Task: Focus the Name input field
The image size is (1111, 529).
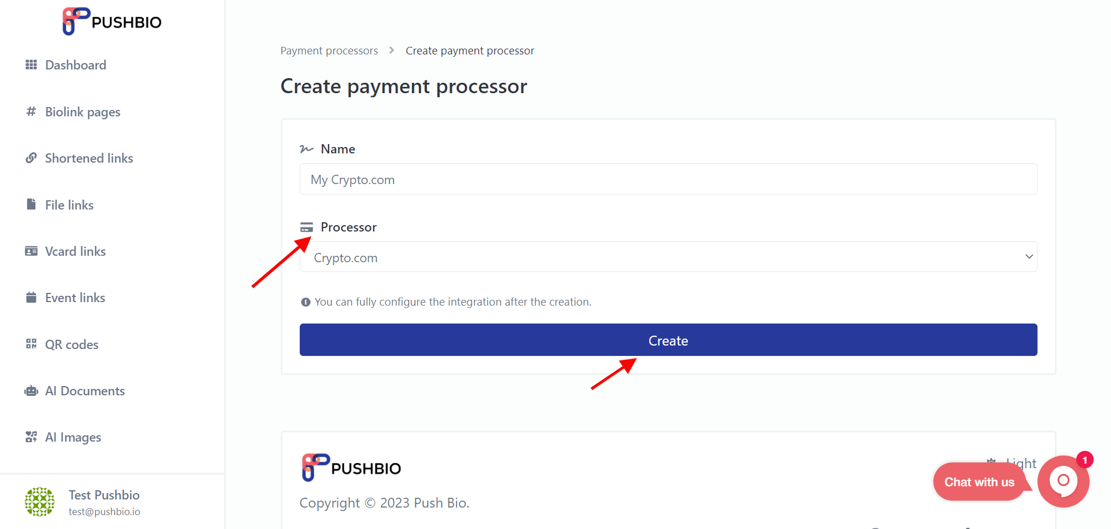Action: (668, 179)
